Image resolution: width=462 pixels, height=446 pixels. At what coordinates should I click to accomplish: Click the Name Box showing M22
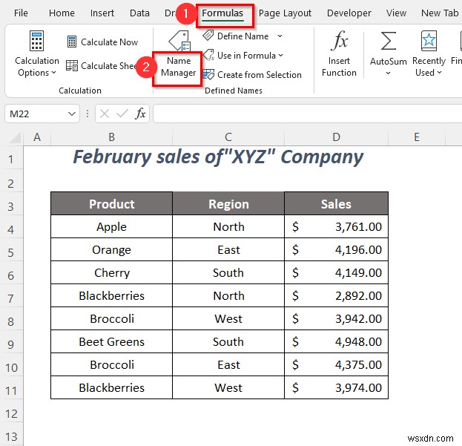tap(42, 114)
